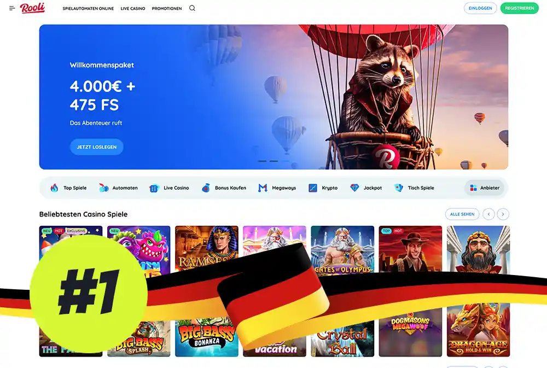Click the green Registrieren button
Viewport: 547px width, 368px height.
520,8
